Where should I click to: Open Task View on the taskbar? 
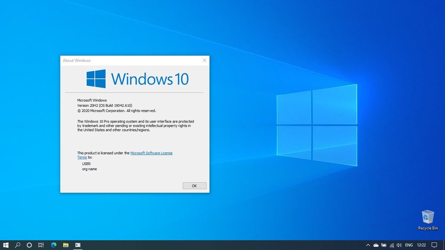(x=41, y=245)
